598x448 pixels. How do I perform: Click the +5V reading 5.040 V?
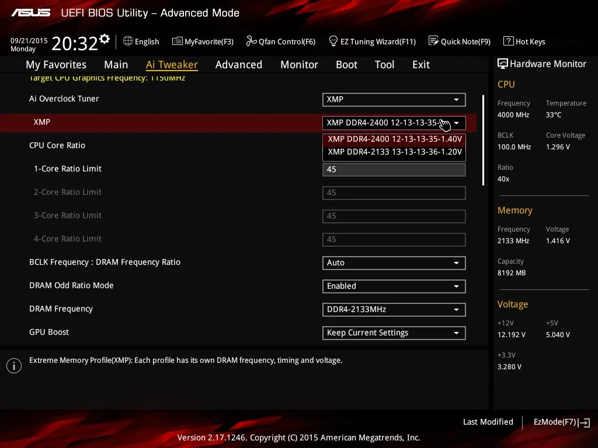(558, 335)
